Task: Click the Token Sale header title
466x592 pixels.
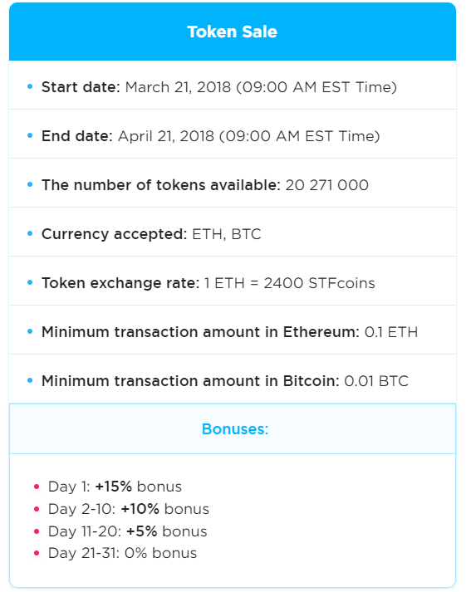Action: pyautogui.click(x=233, y=32)
